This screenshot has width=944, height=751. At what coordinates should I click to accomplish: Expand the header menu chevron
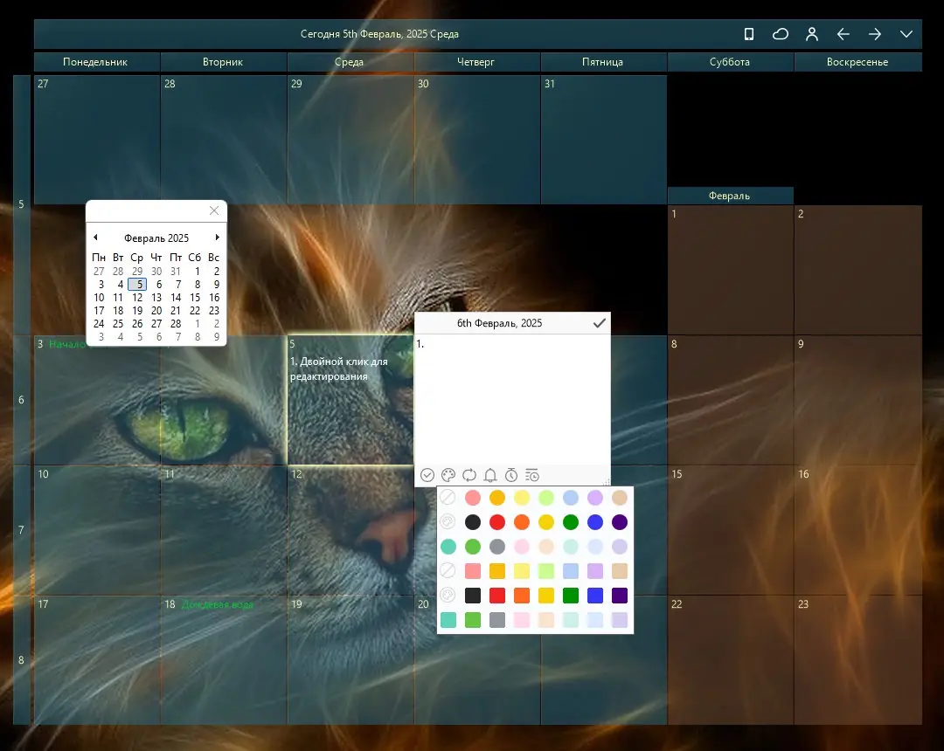tap(906, 34)
